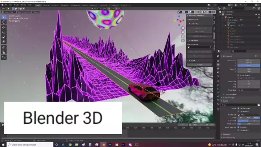Switch perspective/orthographic gizmo button
Screen dimensions: 261x147
pyautogui.click(x=183, y=40)
